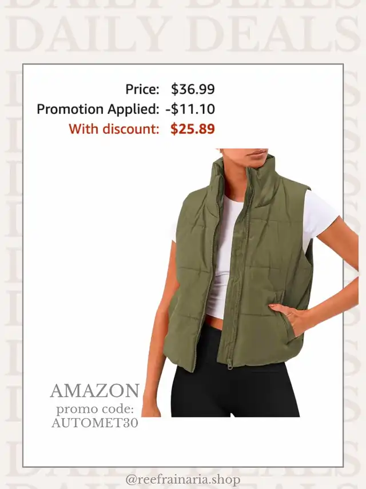Viewport: 366px width, 489px height.
Task: Click the -$11.10 promotion amount
Action: (190, 109)
